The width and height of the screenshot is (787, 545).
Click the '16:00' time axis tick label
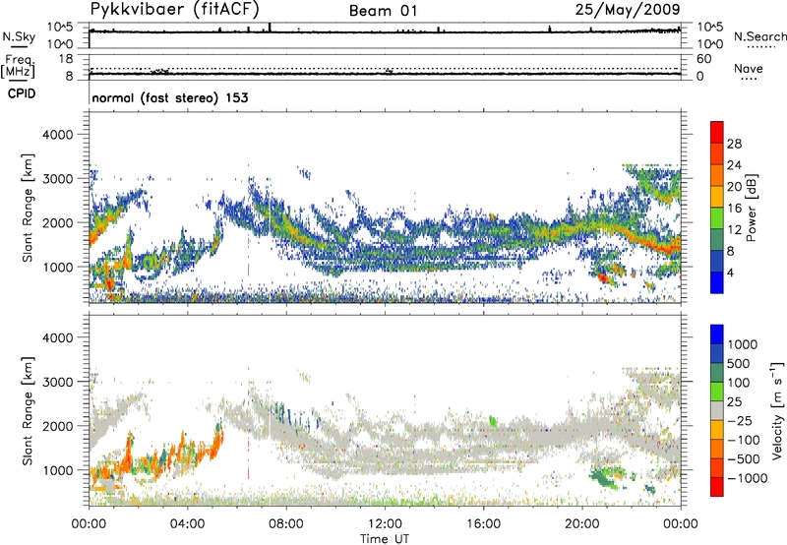click(483, 524)
